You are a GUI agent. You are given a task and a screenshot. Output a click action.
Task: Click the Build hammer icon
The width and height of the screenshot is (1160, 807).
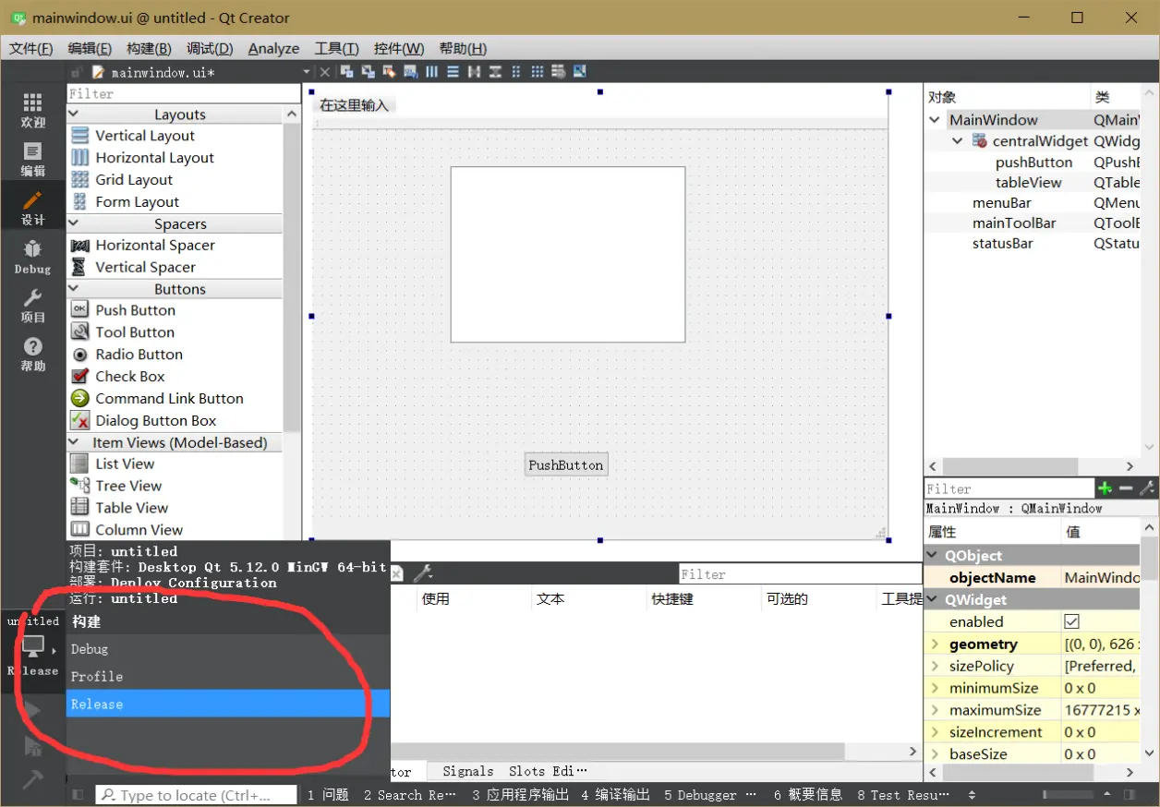[x=32, y=780]
